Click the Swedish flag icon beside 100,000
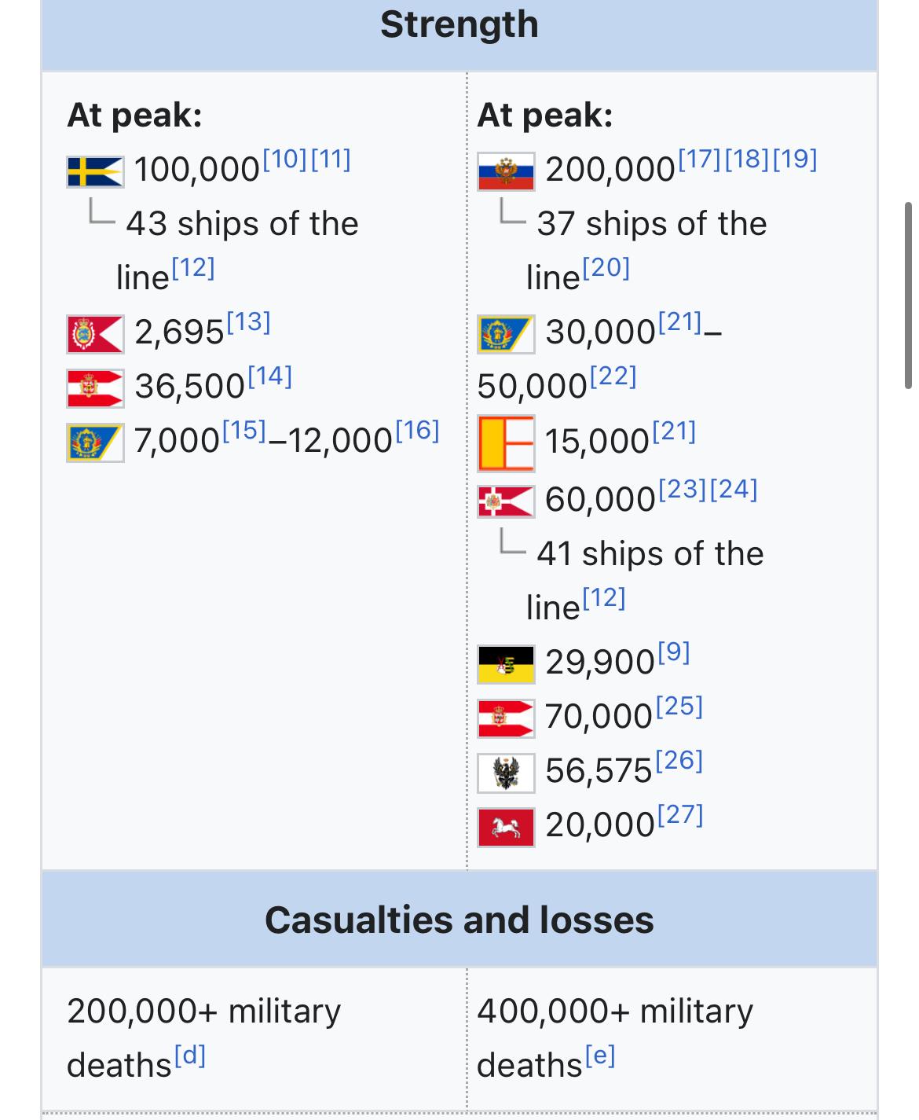 [x=95, y=171]
